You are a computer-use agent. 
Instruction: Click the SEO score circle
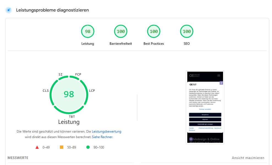tap(186, 31)
